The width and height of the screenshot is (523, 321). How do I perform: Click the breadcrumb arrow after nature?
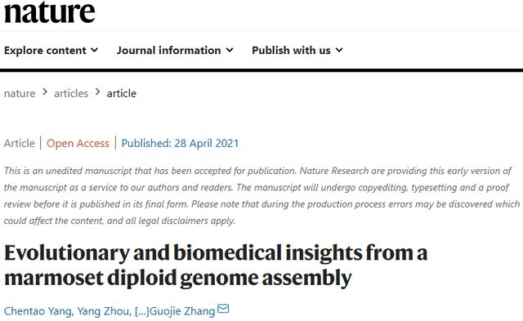pyautogui.click(x=45, y=92)
